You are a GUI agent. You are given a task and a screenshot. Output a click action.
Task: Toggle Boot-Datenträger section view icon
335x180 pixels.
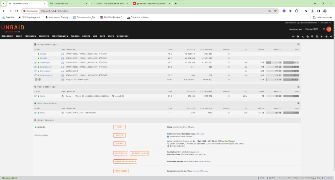click(298, 103)
